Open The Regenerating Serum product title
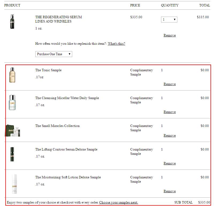The width and height of the screenshot is (214, 207). [x=59, y=17]
